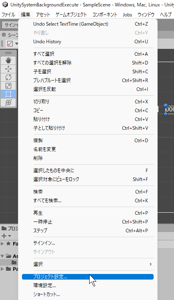Open 環境設定...
The image size is (174, 300).
(x=88, y=286)
